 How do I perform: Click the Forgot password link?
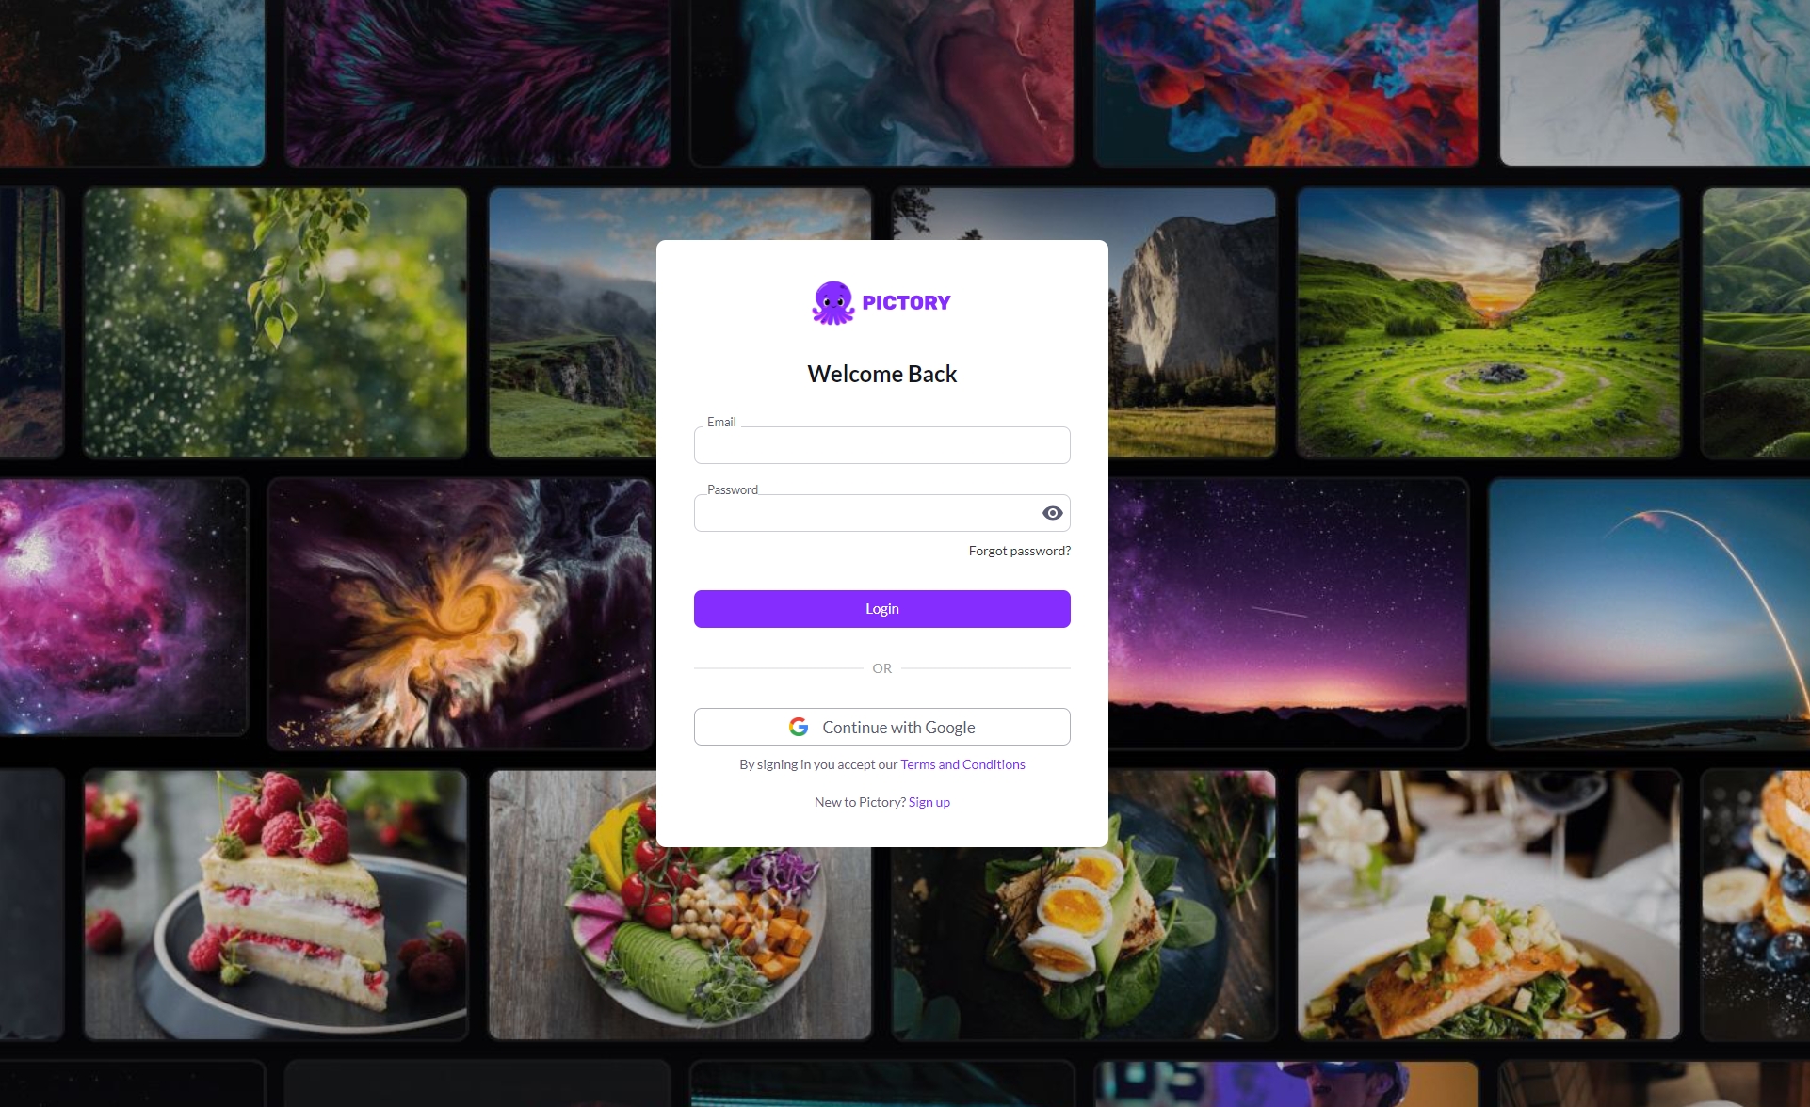pyautogui.click(x=1019, y=551)
